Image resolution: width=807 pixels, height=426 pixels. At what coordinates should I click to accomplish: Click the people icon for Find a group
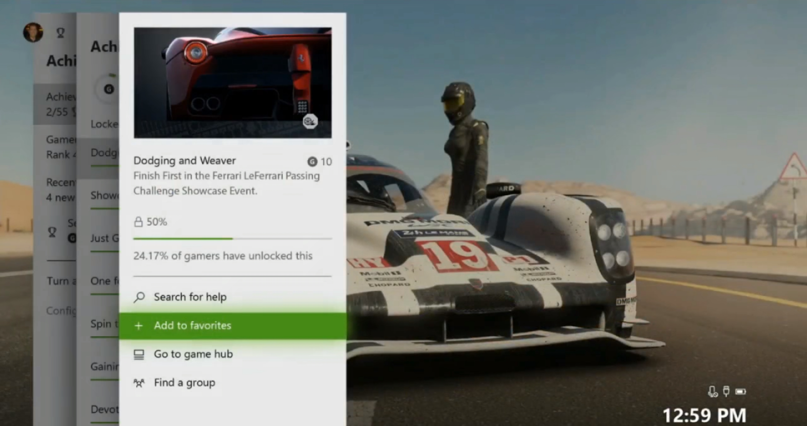[x=139, y=383]
